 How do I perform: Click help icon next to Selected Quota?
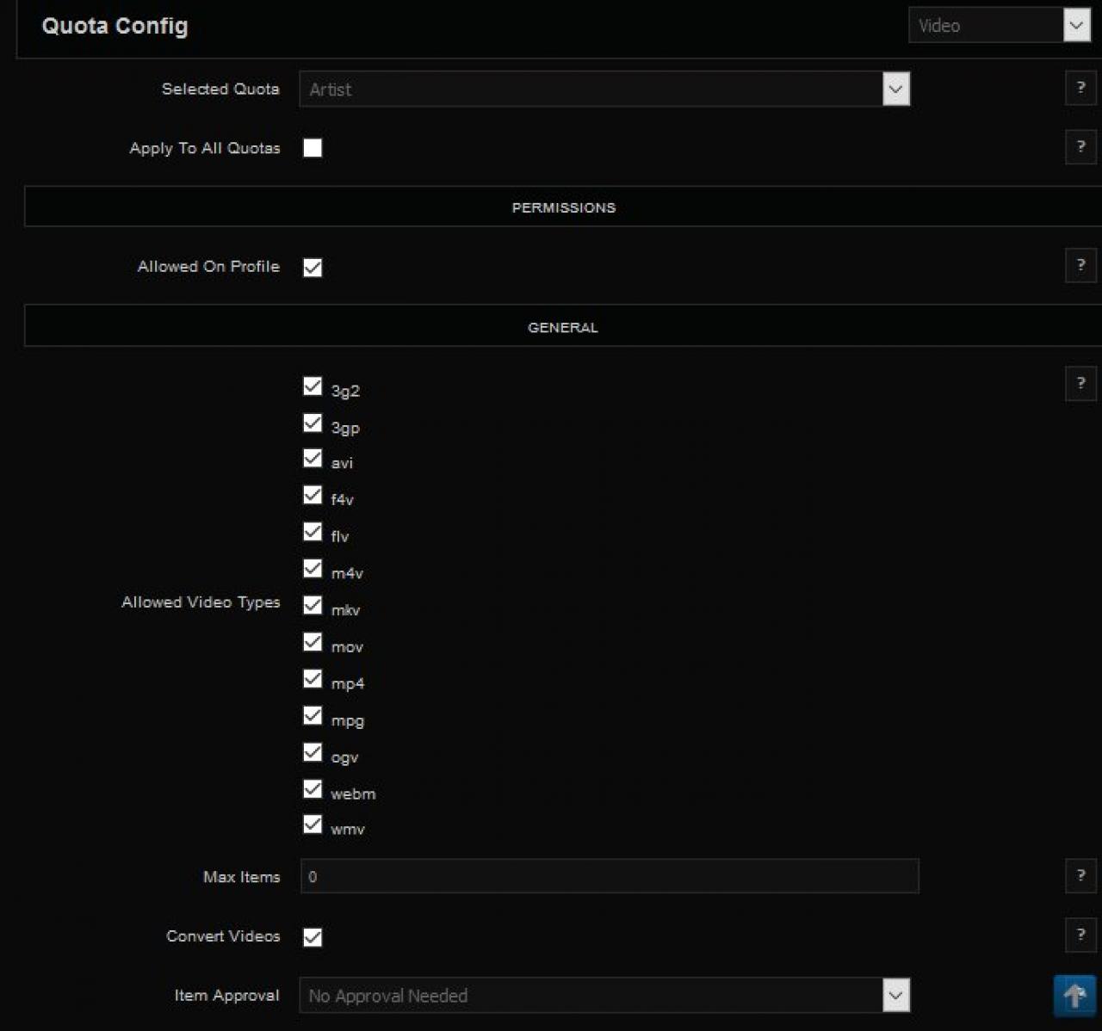1080,88
